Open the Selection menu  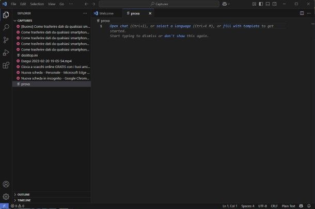37,4
